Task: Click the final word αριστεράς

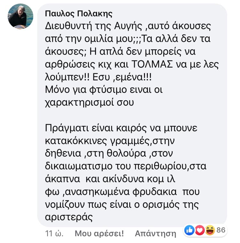Action: [69, 217]
